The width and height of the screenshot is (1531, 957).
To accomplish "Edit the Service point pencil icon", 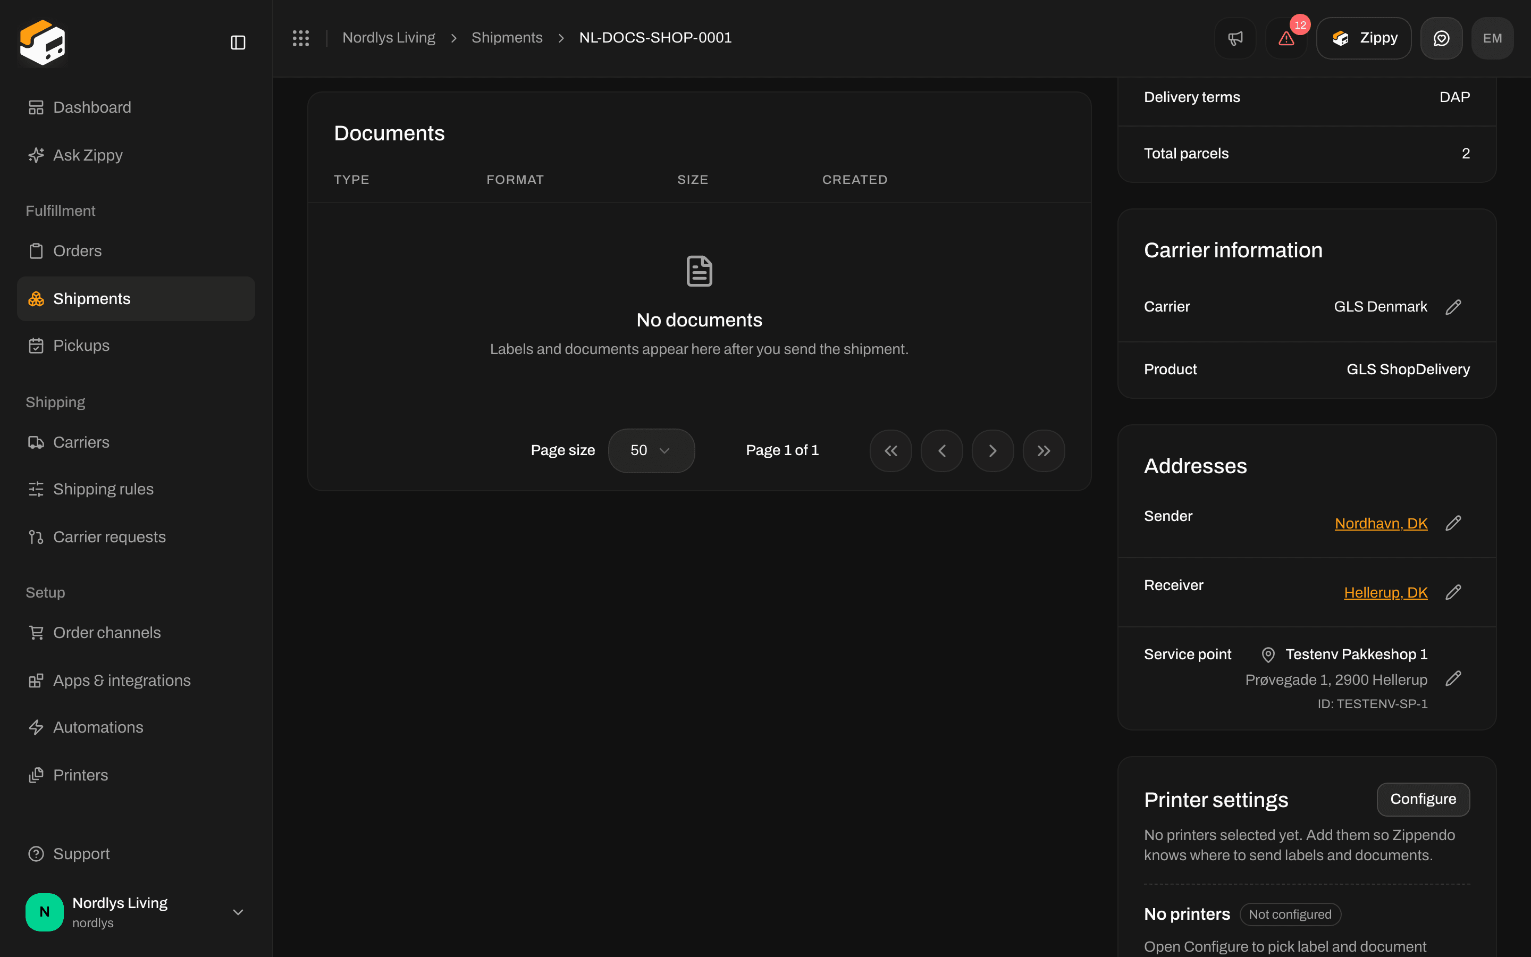I will click(x=1453, y=678).
